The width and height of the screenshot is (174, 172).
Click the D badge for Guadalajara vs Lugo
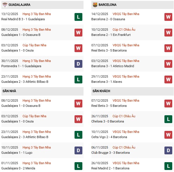78,150
